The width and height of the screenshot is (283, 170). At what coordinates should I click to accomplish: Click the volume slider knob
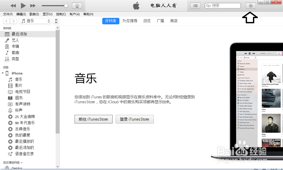click(x=66, y=6)
